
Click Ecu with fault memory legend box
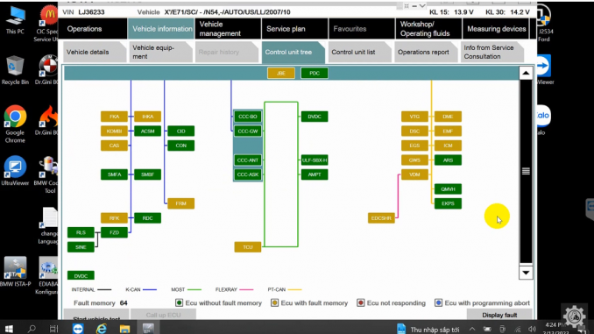click(274, 302)
